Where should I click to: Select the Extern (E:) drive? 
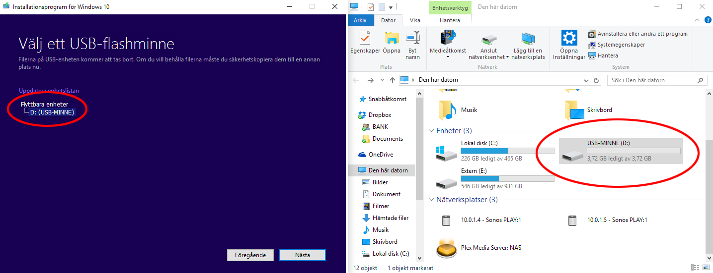coord(495,179)
